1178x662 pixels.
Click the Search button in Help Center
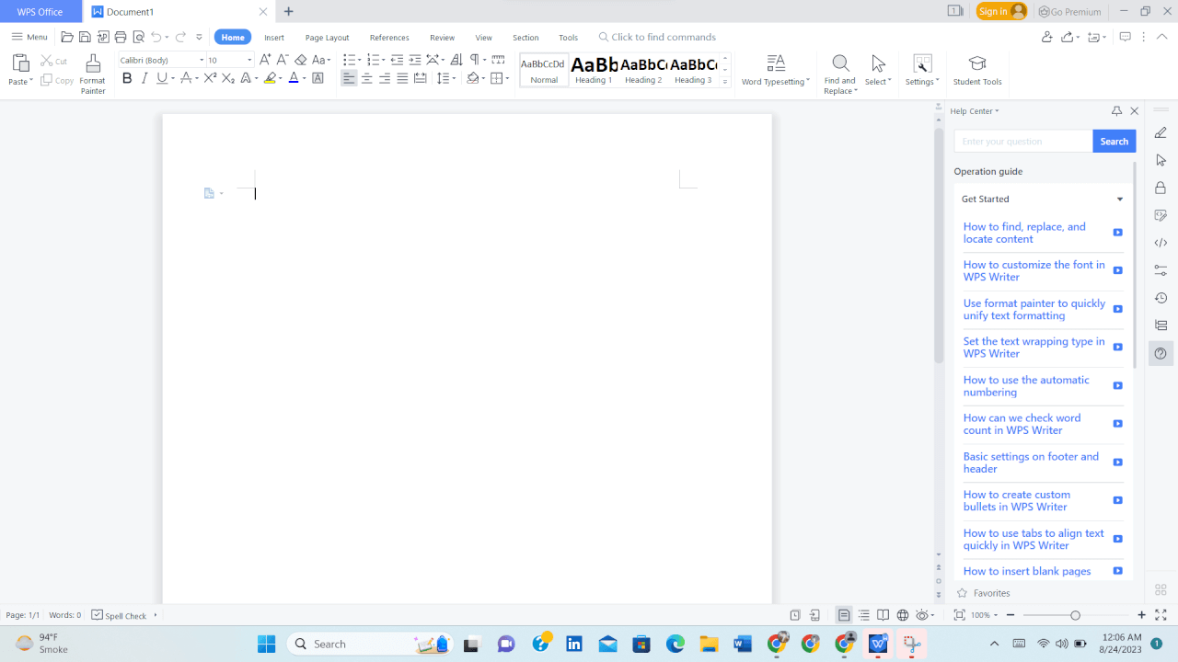click(1114, 141)
